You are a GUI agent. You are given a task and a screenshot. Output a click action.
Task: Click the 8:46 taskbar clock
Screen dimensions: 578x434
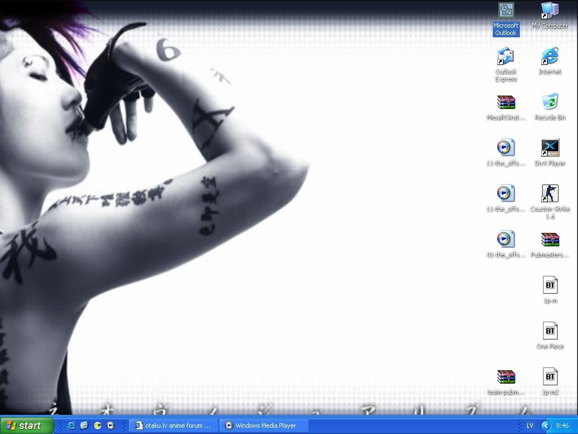(x=562, y=426)
